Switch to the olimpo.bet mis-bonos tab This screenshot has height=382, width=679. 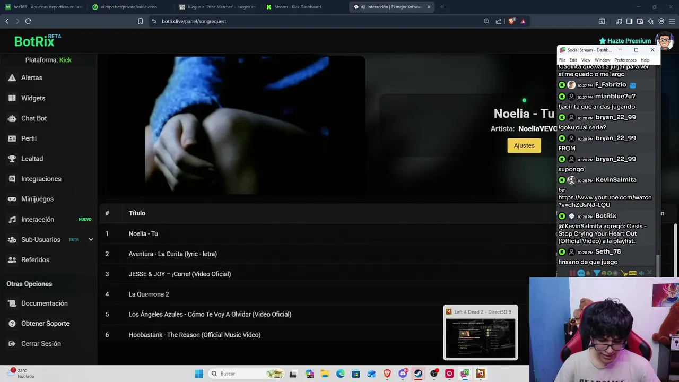128,7
